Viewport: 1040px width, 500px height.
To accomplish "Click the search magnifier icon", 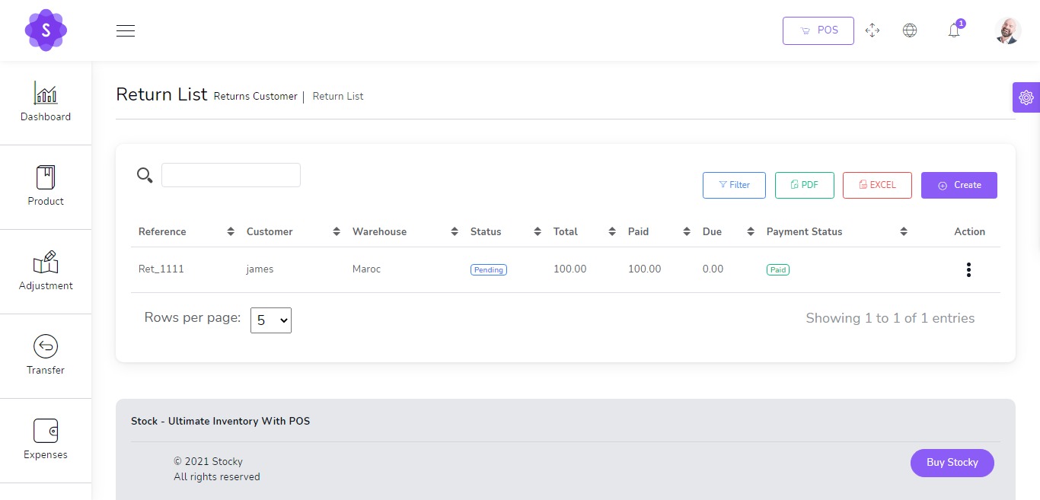I will [145, 176].
